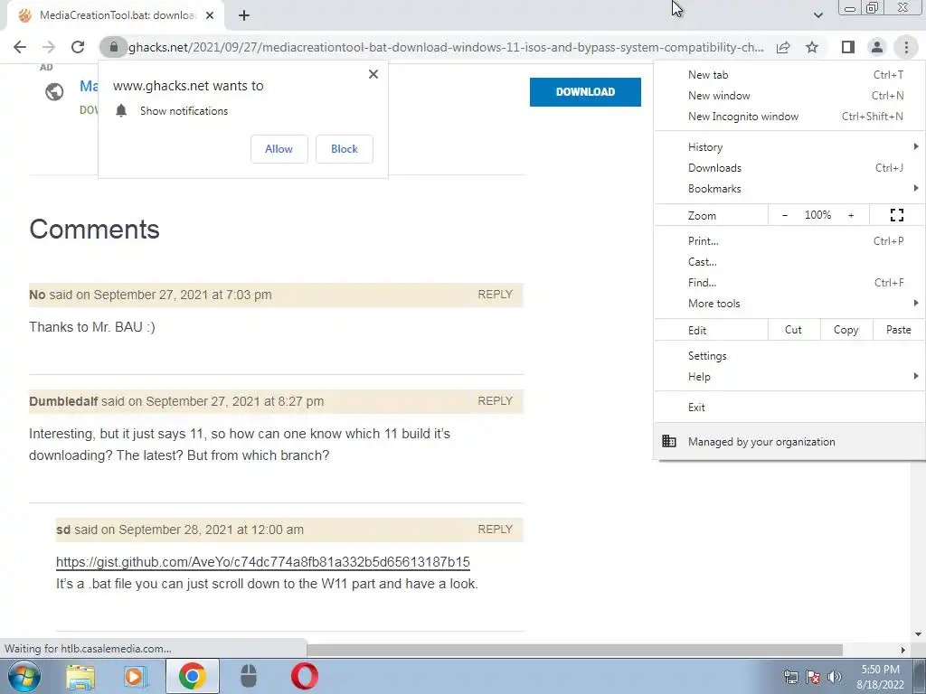Open the side panel icon
This screenshot has width=926, height=694.
848,47
